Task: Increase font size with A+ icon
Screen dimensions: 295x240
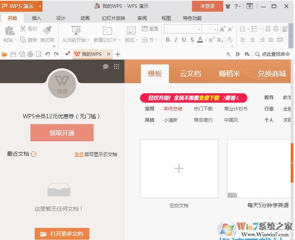Action: click(222, 29)
